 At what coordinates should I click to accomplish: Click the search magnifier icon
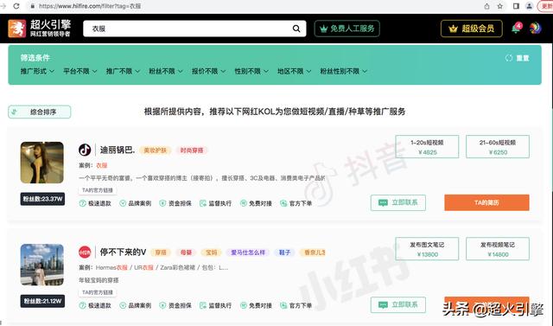coord(296,29)
